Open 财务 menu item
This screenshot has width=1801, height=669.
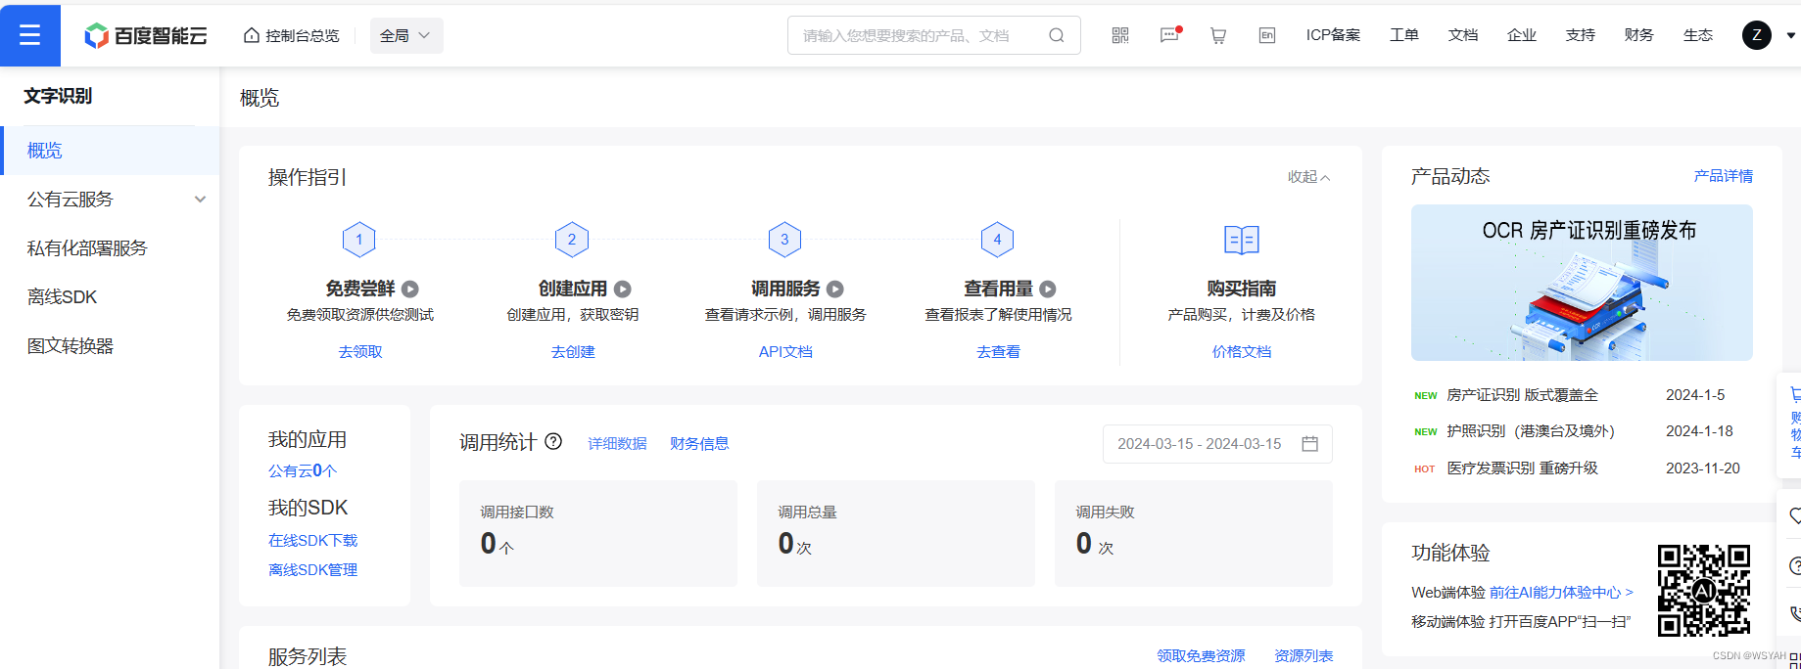pos(1639,35)
